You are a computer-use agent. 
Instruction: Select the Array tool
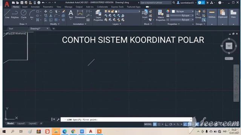(x=56, y=20)
